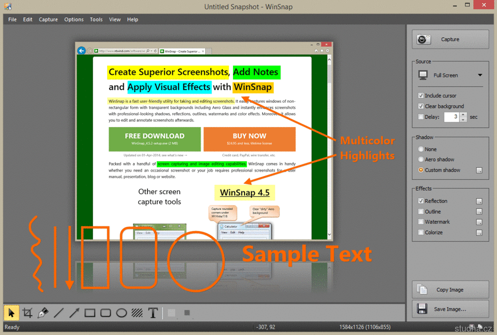Select the Rounded Rectangle tool
The width and height of the screenshot is (497, 335).
coord(106,313)
